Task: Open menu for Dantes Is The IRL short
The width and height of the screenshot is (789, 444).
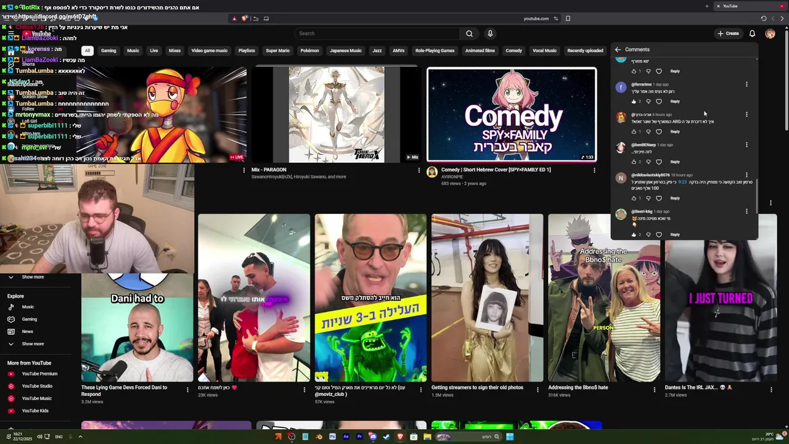Action: [x=771, y=390]
